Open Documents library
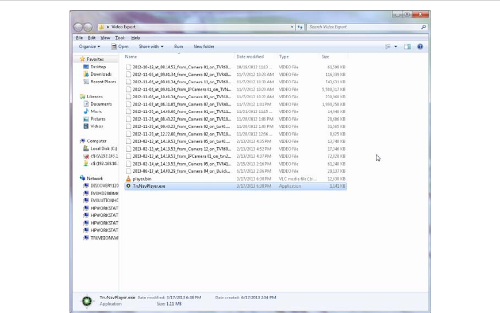Image resolution: width=500 pixels, height=313 pixels. [x=101, y=104]
